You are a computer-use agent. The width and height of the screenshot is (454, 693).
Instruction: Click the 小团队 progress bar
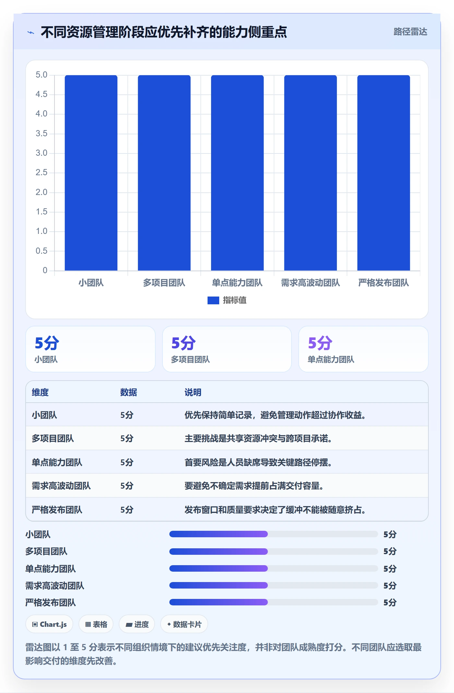click(274, 534)
